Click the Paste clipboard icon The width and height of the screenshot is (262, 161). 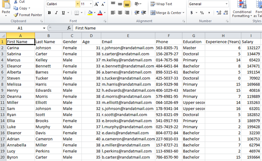(6, 4)
